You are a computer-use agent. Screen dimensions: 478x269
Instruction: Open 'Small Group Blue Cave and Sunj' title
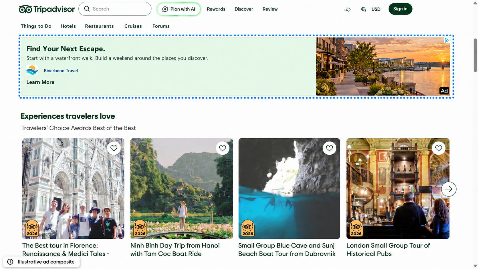click(287, 250)
